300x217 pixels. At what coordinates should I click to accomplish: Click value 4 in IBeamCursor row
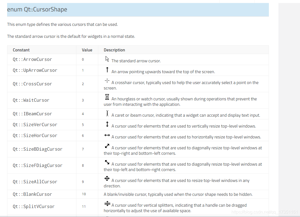(x=83, y=114)
